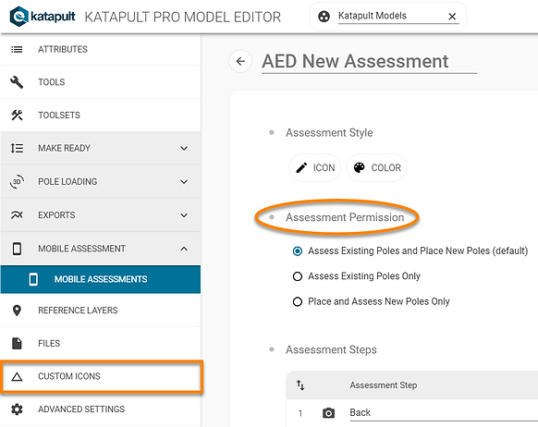Open Reference Layers in the sidebar
This screenshot has width=538, height=427.
(101, 311)
